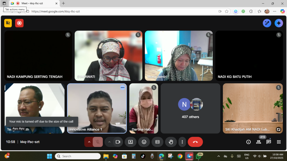Expand video settings arrow beside camera

coord(109,142)
